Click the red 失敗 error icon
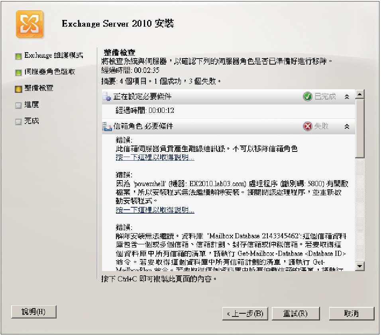This screenshot has width=381, height=336. pos(308,126)
